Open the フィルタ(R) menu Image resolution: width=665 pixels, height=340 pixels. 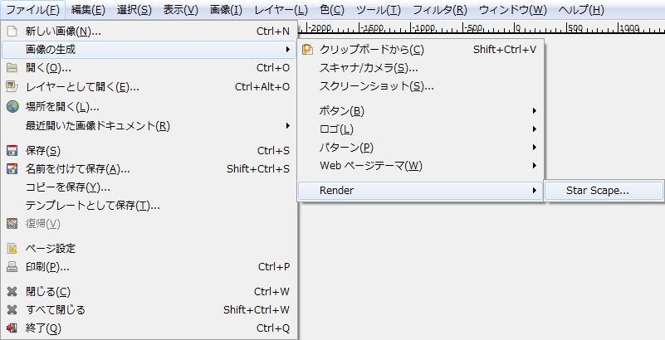coord(440,9)
